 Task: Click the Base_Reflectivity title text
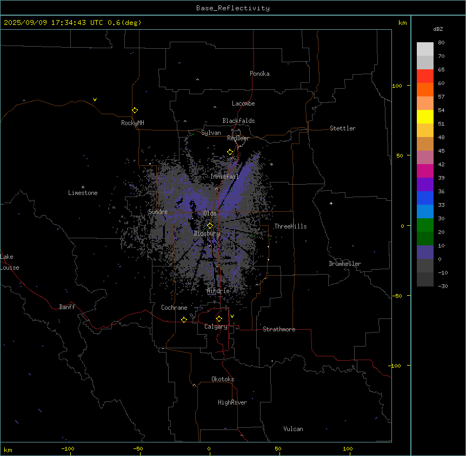pos(233,8)
